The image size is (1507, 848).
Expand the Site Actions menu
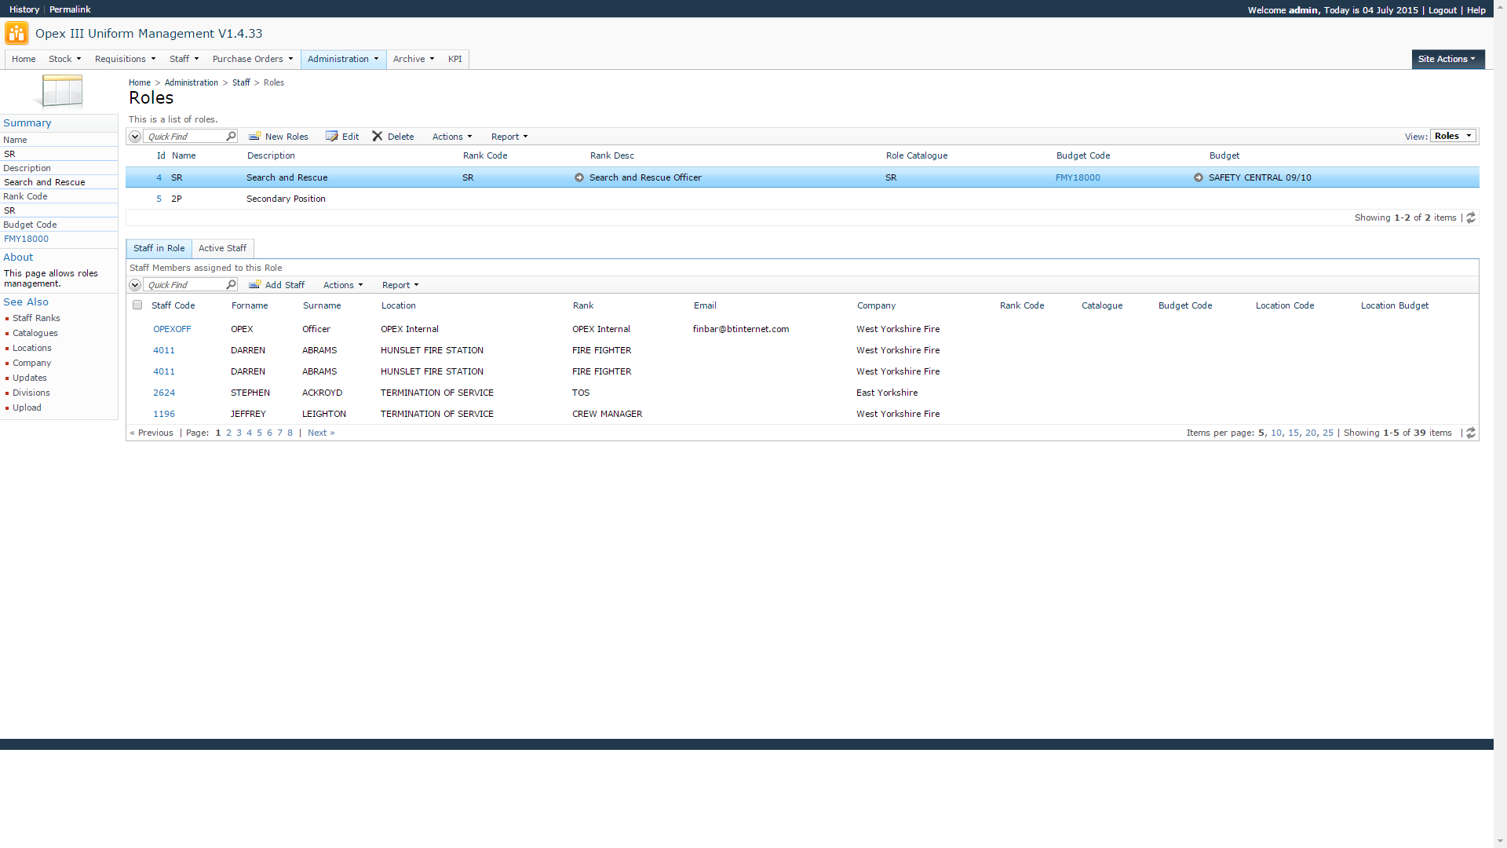[1447, 59]
